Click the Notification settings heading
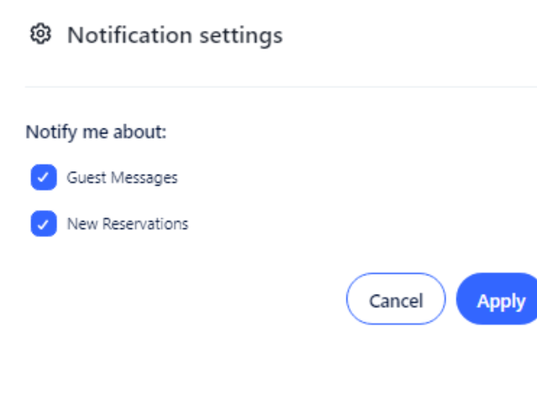The image size is (537, 403). [175, 35]
